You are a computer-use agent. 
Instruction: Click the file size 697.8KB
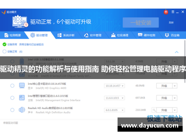pyautogui.click(x=140, y=98)
